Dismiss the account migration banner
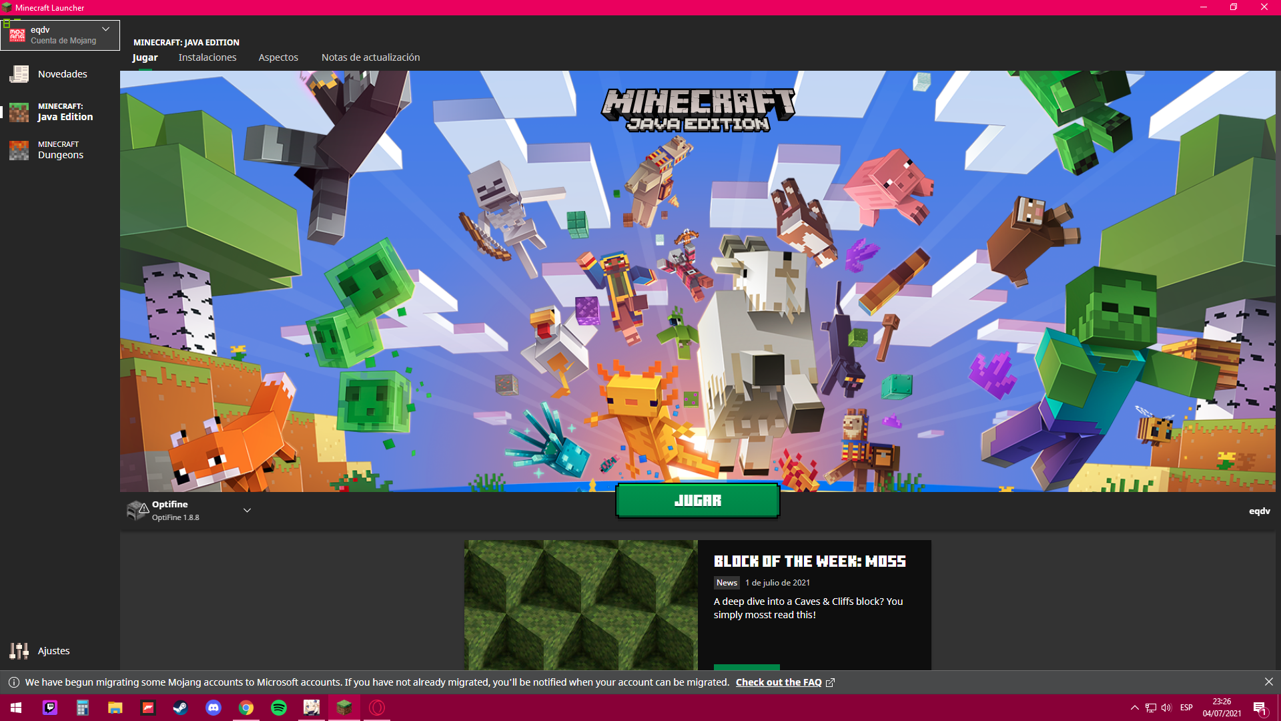Image resolution: width=1281 pixels, height=721 pixels. (1268, 682)
